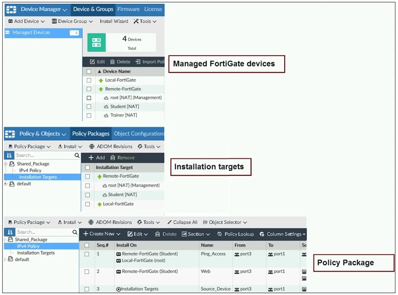398x295 pixels.
Task: Switch to the Firmware tab
Action: 128,9
